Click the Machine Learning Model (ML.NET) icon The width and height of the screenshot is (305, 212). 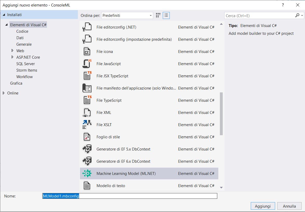click(87, 173)
